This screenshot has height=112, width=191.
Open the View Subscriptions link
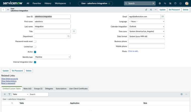pyautogui.click(x=9, y=81)
